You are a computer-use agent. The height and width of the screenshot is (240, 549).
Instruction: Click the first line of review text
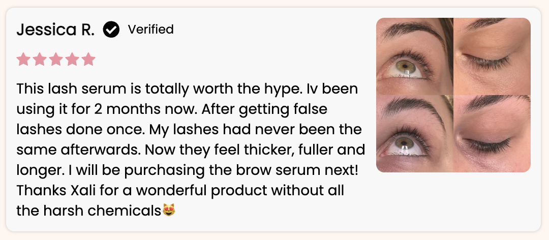(x=187, y=89)
